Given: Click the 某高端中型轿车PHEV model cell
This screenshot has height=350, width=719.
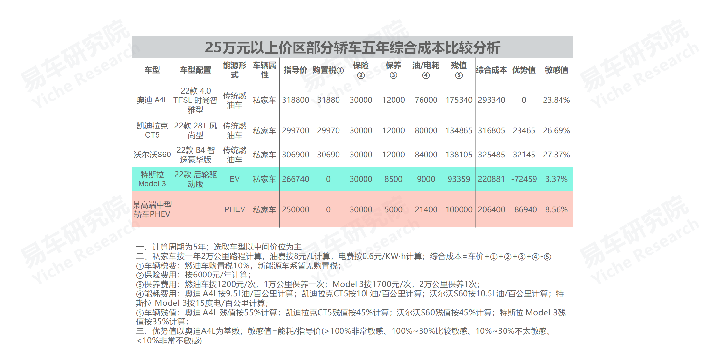Looking at the screenshot, I should (152, 209).
